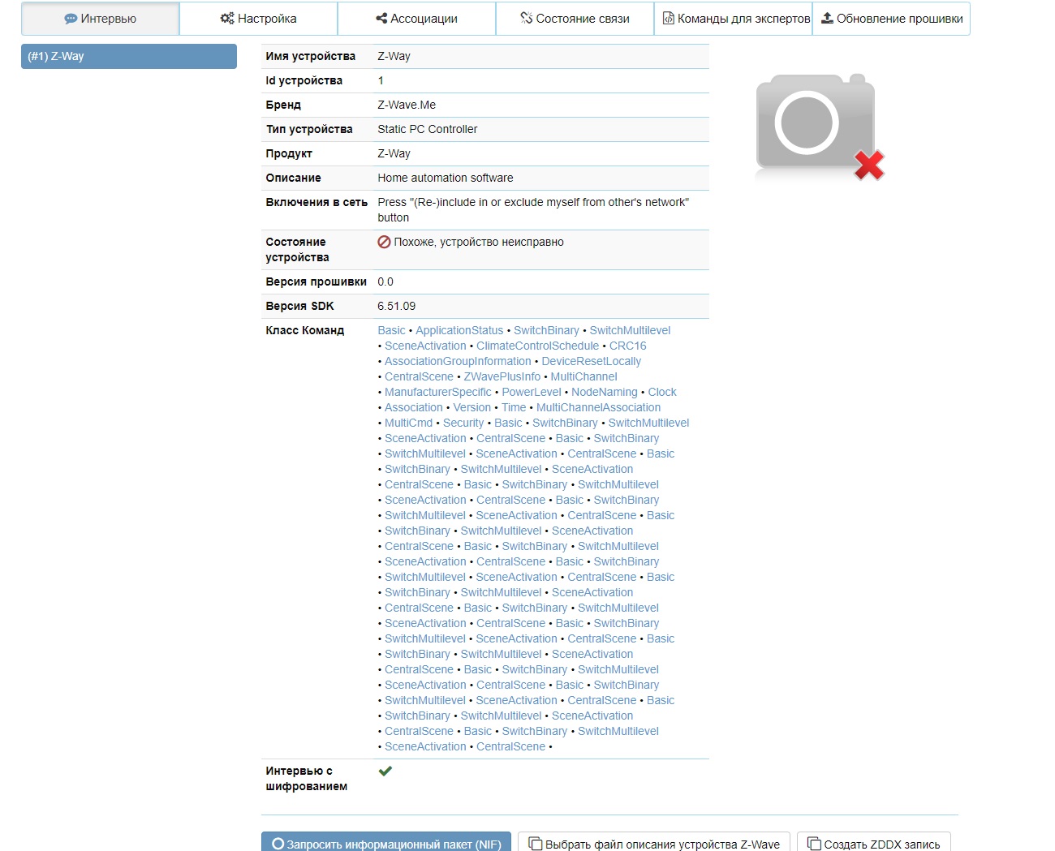This screenshot has height=851, width=1055.
Task: Click the Интервью с шифрованием label
Action: pos(307,779)
